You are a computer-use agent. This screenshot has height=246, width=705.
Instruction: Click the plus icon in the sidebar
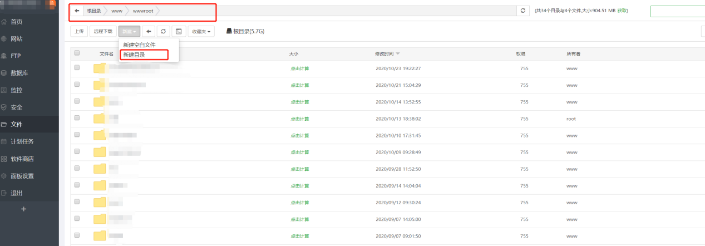[x=23, y=209]
